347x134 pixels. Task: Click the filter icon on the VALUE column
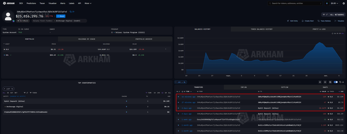coord(320,92)
